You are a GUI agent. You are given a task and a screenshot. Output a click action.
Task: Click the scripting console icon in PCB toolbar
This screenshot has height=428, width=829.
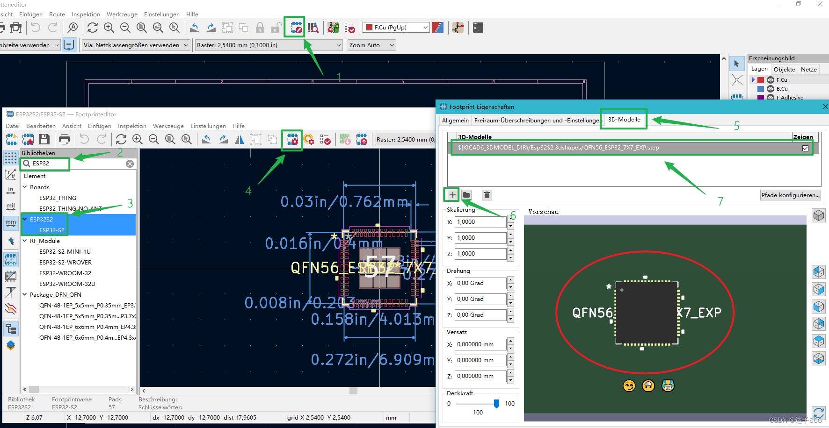point(478,28)
